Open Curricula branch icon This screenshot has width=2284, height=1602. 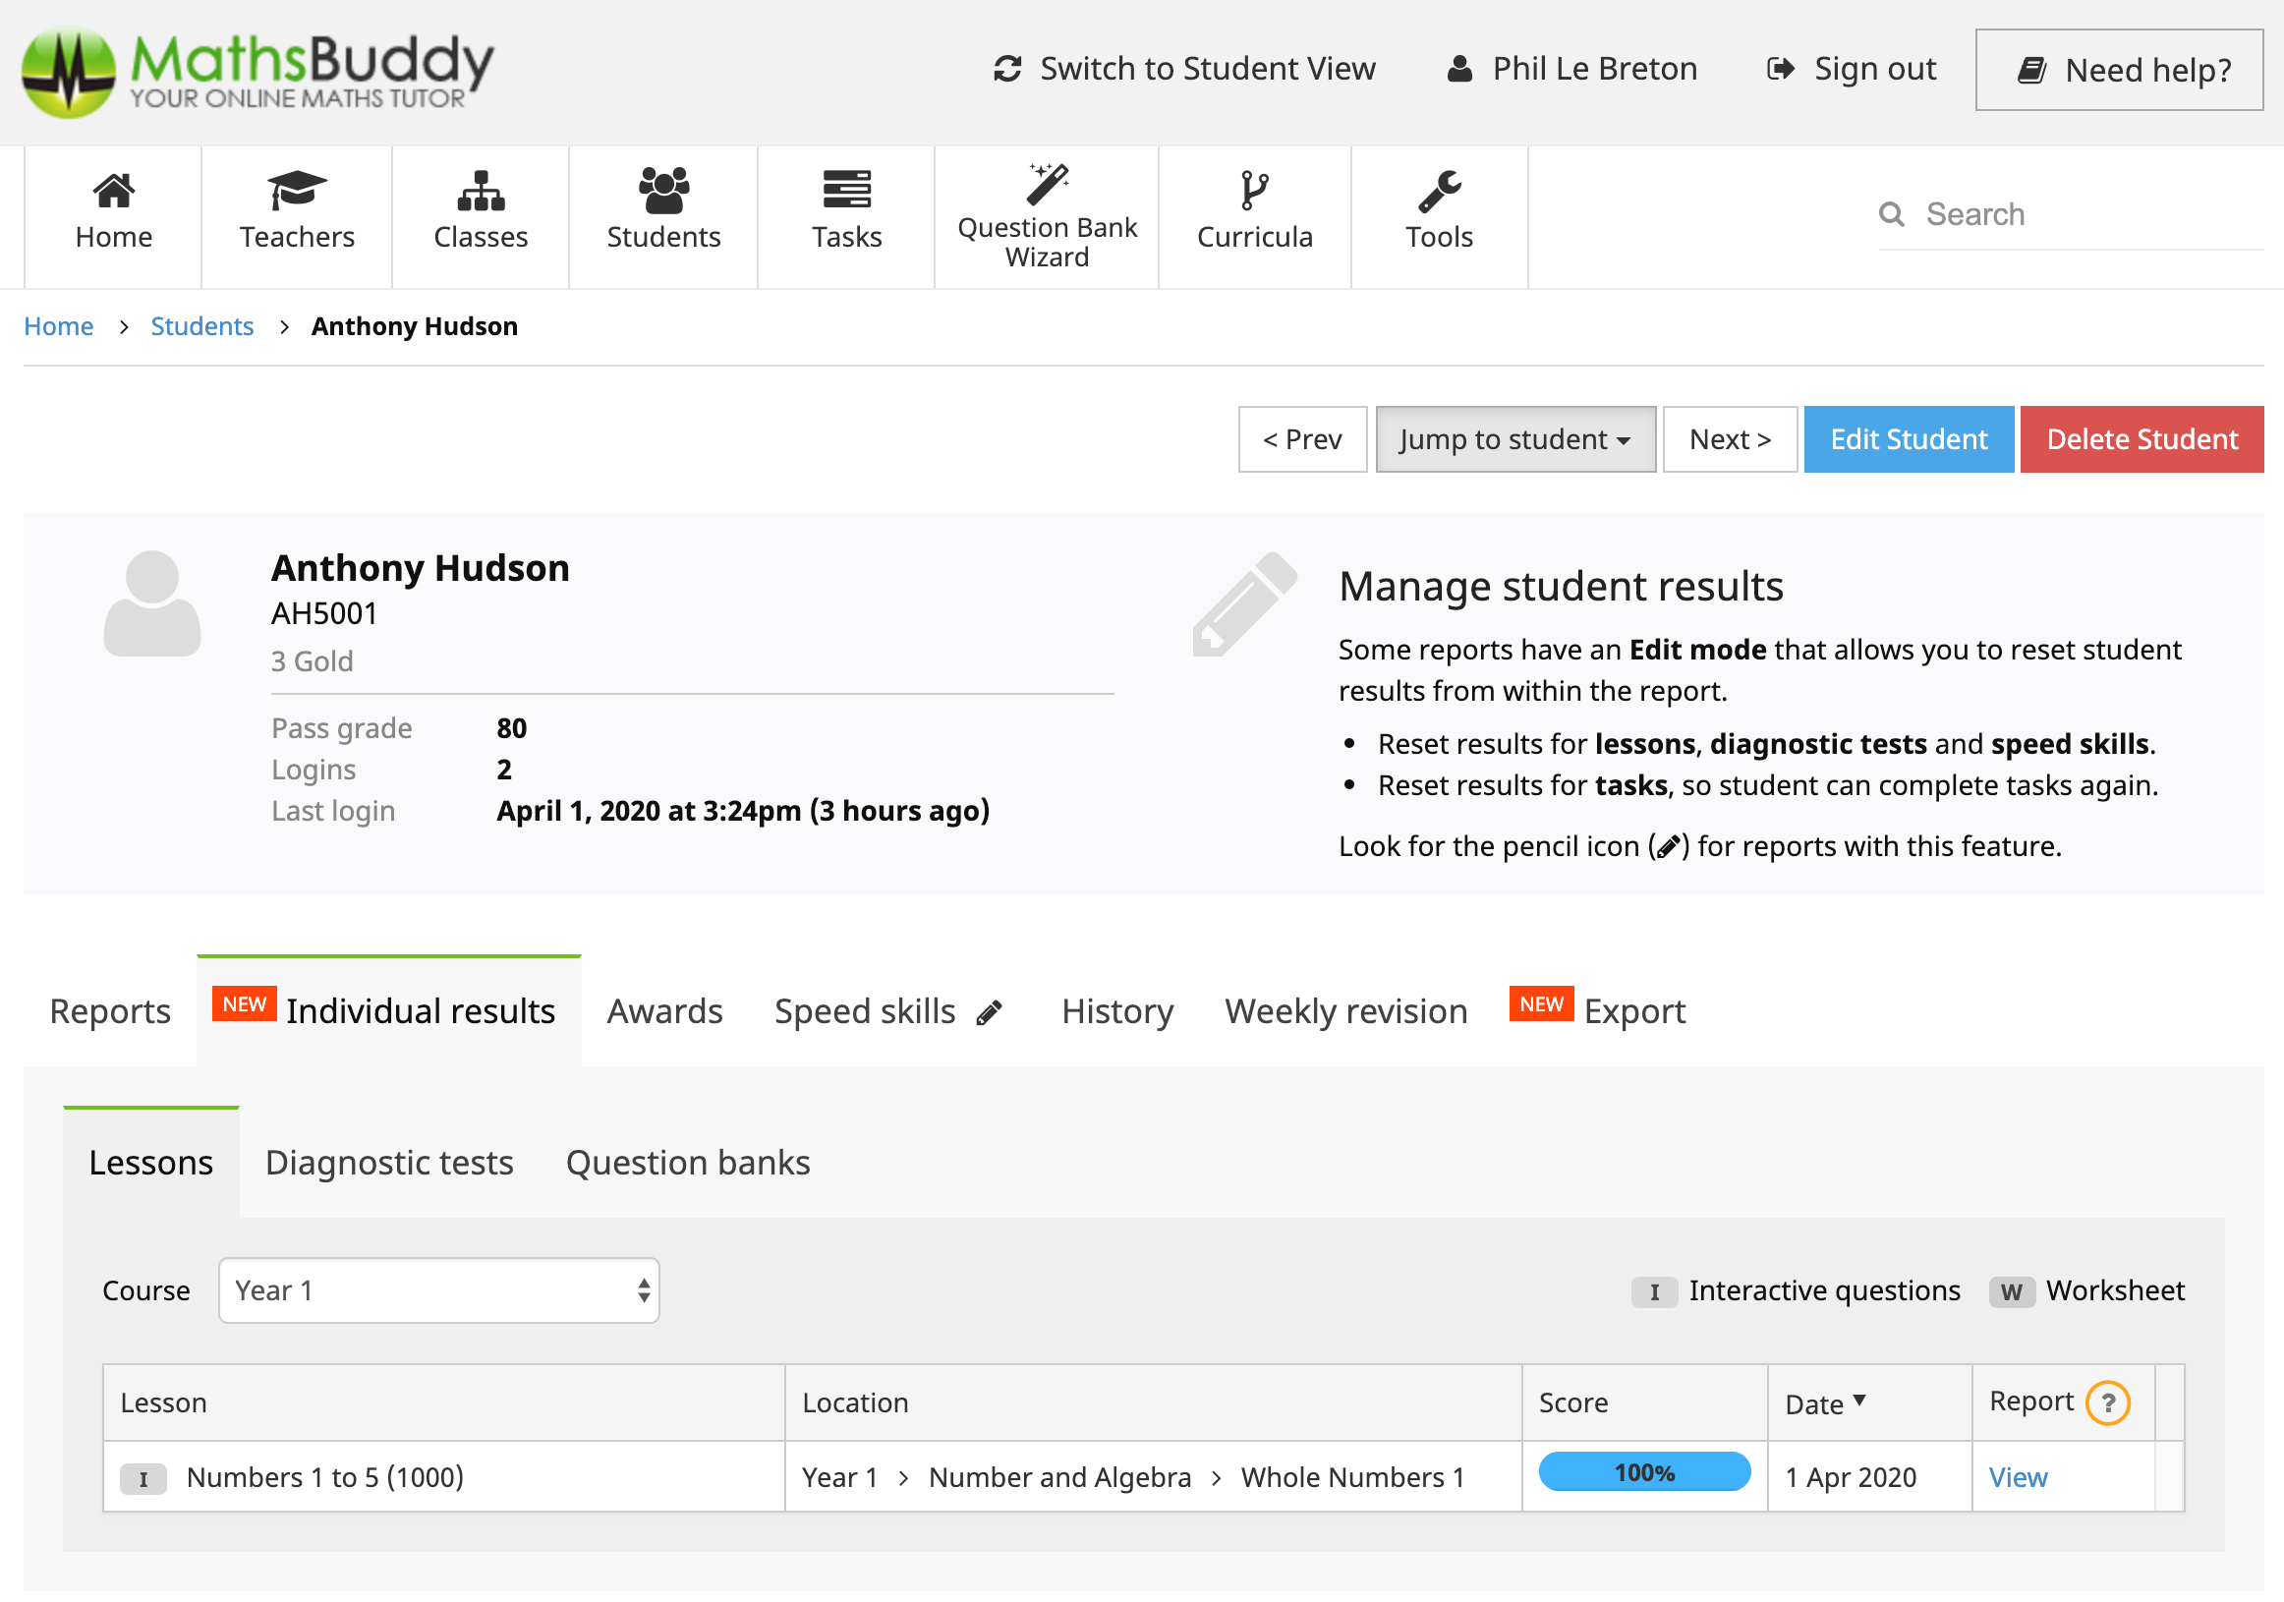click(x=1254, y=190)
